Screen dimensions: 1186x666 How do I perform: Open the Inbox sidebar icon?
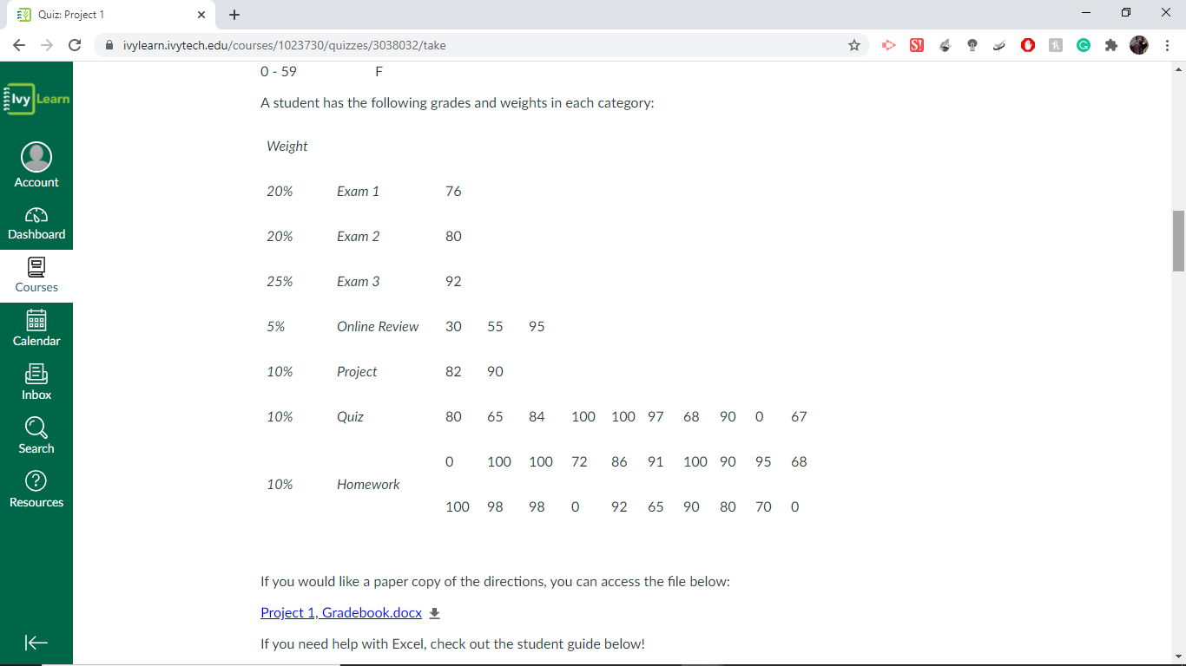point(36,382)
